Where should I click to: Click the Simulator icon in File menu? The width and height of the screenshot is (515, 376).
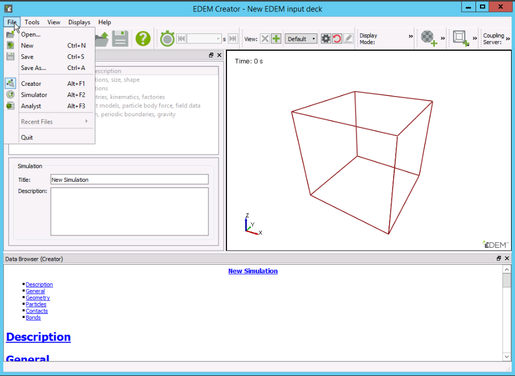(x=11, y=95)
